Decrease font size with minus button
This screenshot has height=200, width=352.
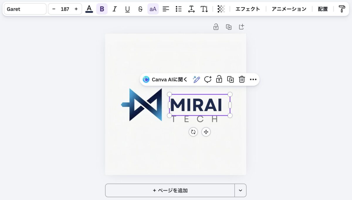point(54,9)
